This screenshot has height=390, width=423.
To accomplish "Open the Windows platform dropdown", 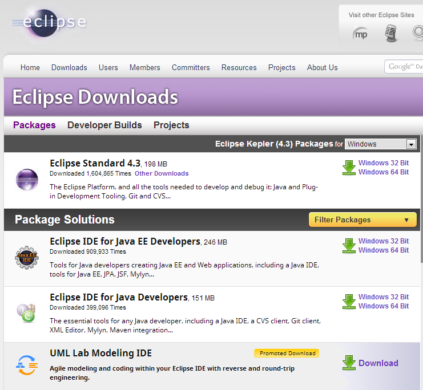I will tap(381, 144).
